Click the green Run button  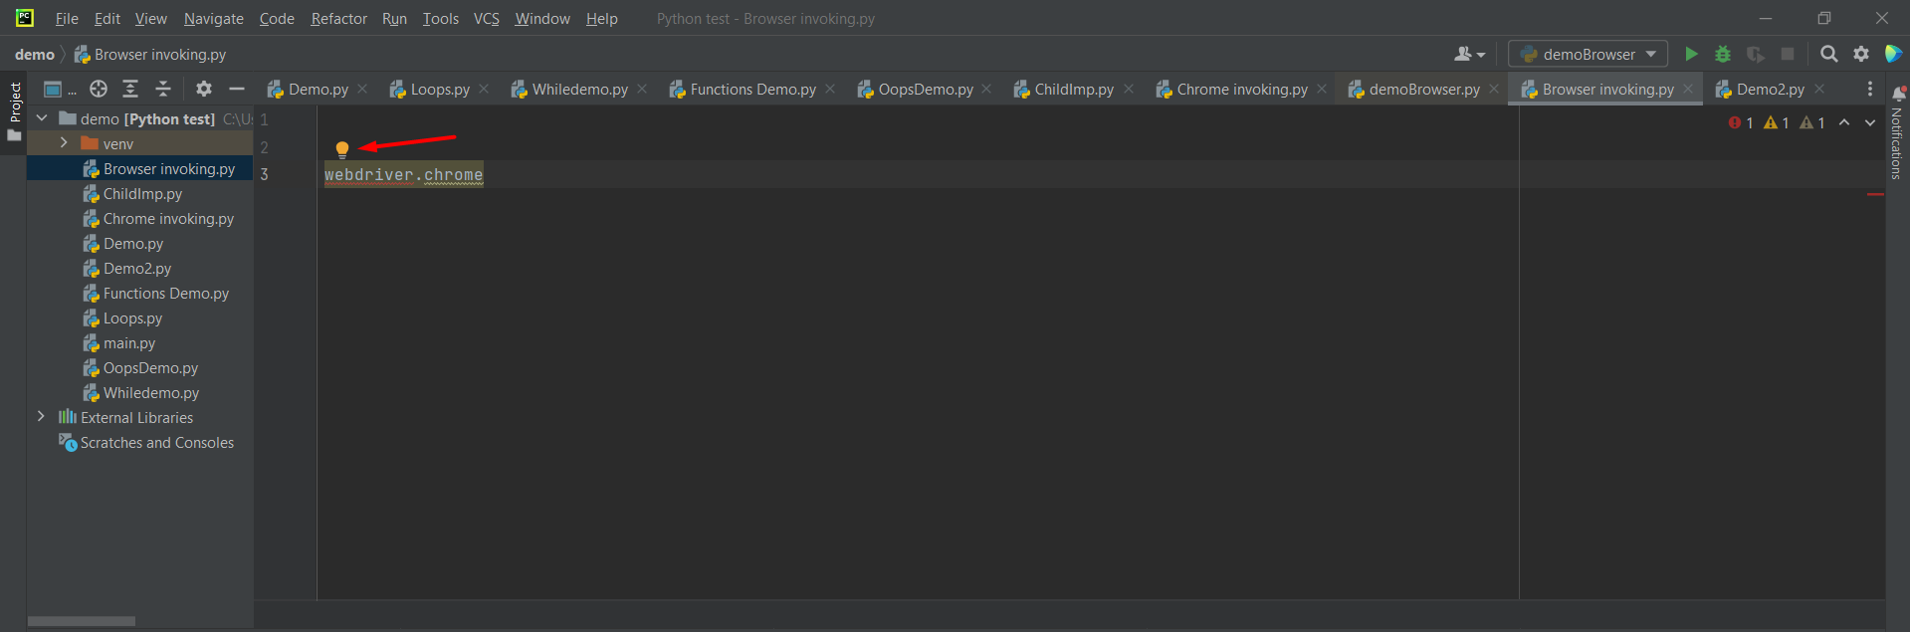tap(1690, 54)
